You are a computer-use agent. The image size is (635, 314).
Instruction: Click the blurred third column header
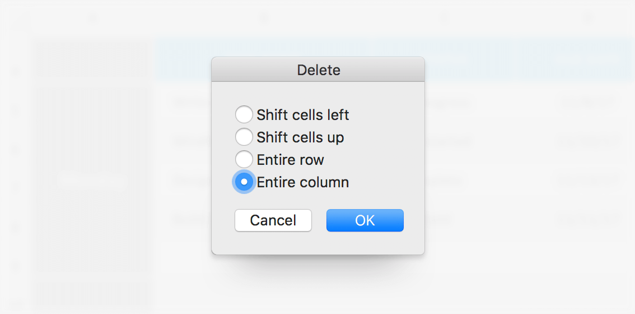click(x=445, y=19)
